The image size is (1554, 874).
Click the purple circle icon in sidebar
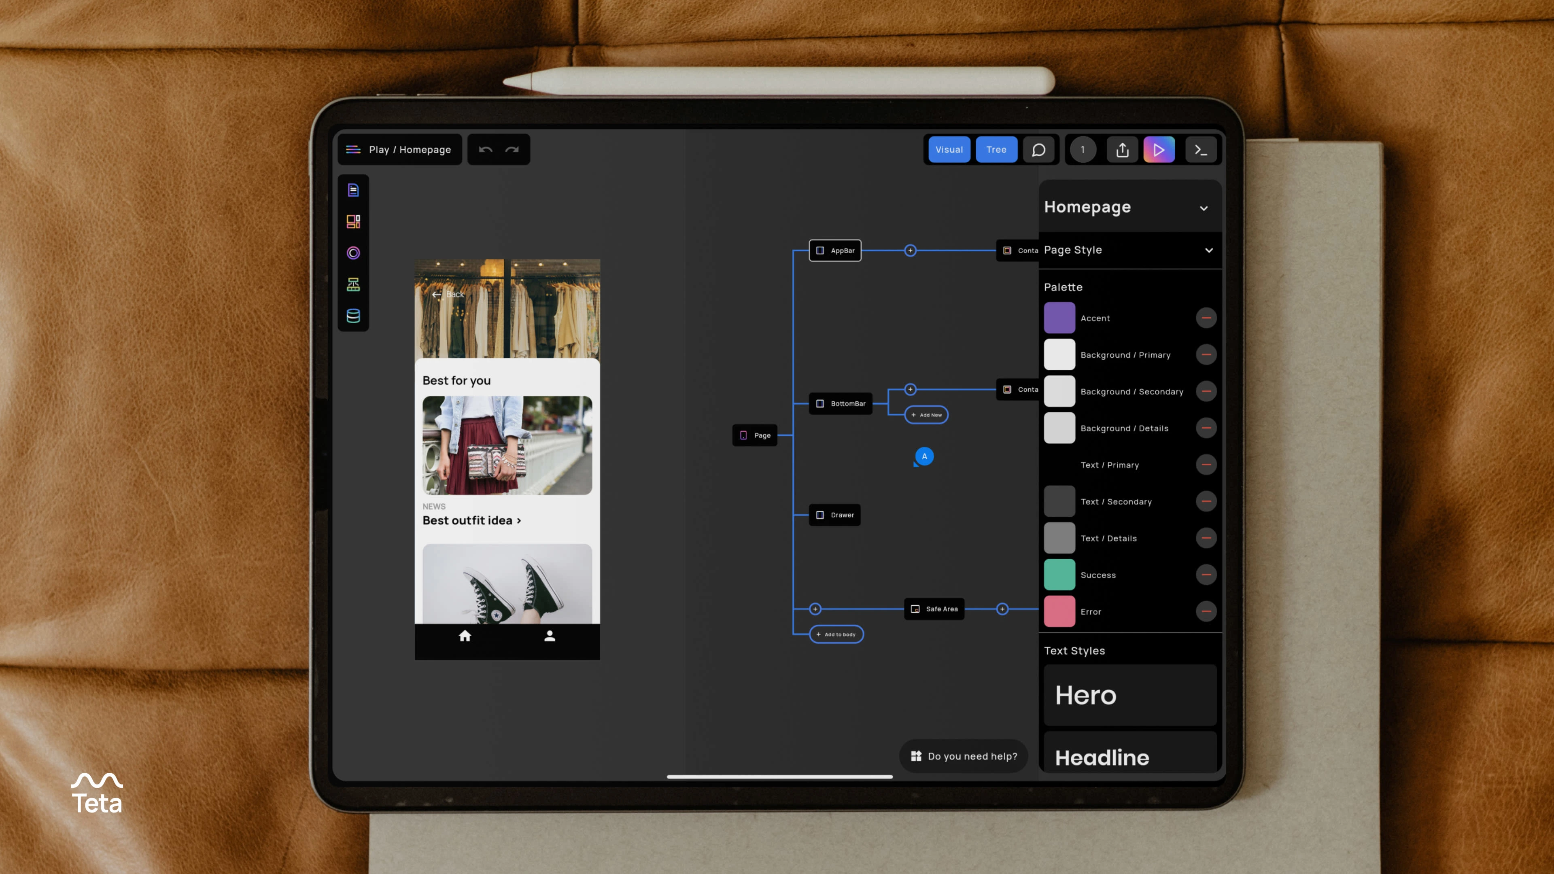pyautogui.click(x=354, y=253)
